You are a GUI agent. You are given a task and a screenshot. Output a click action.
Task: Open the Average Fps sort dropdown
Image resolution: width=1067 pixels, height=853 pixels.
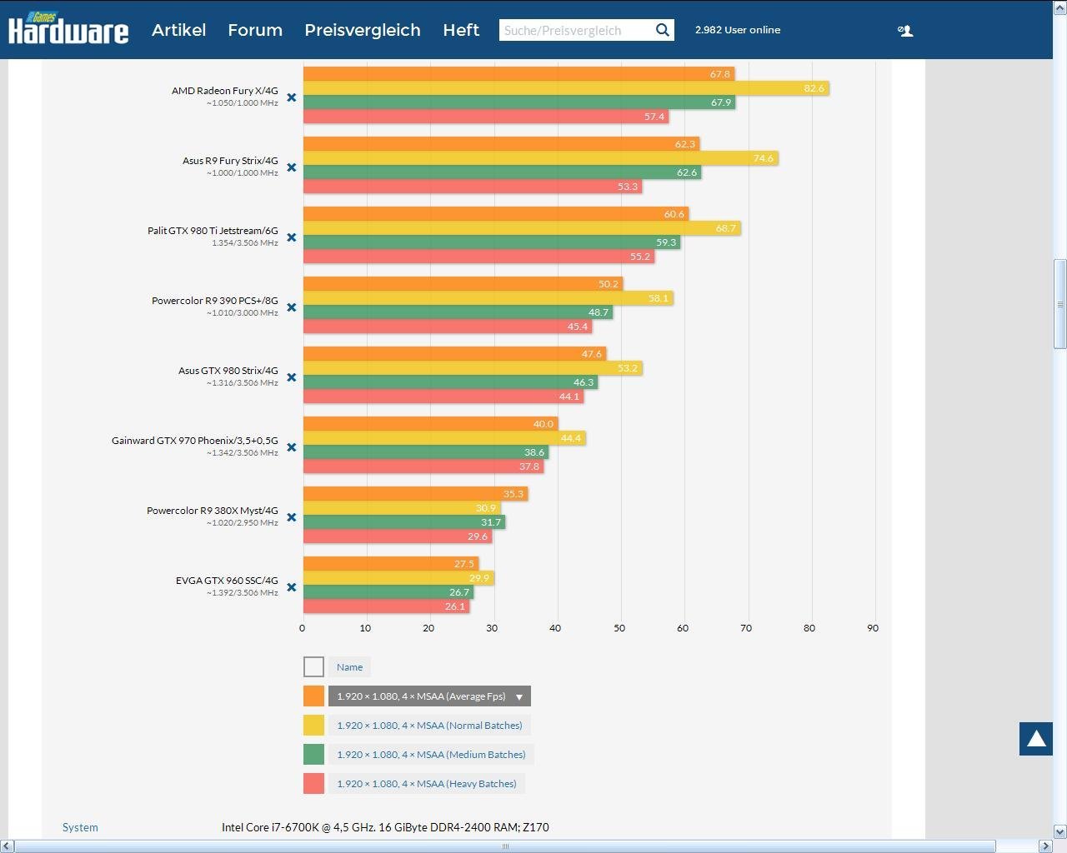518,696
